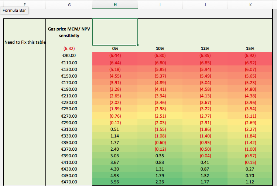The image size is (277, 186).
Task: Select the 5.56 value cell
Action: [x=115, y=182]
